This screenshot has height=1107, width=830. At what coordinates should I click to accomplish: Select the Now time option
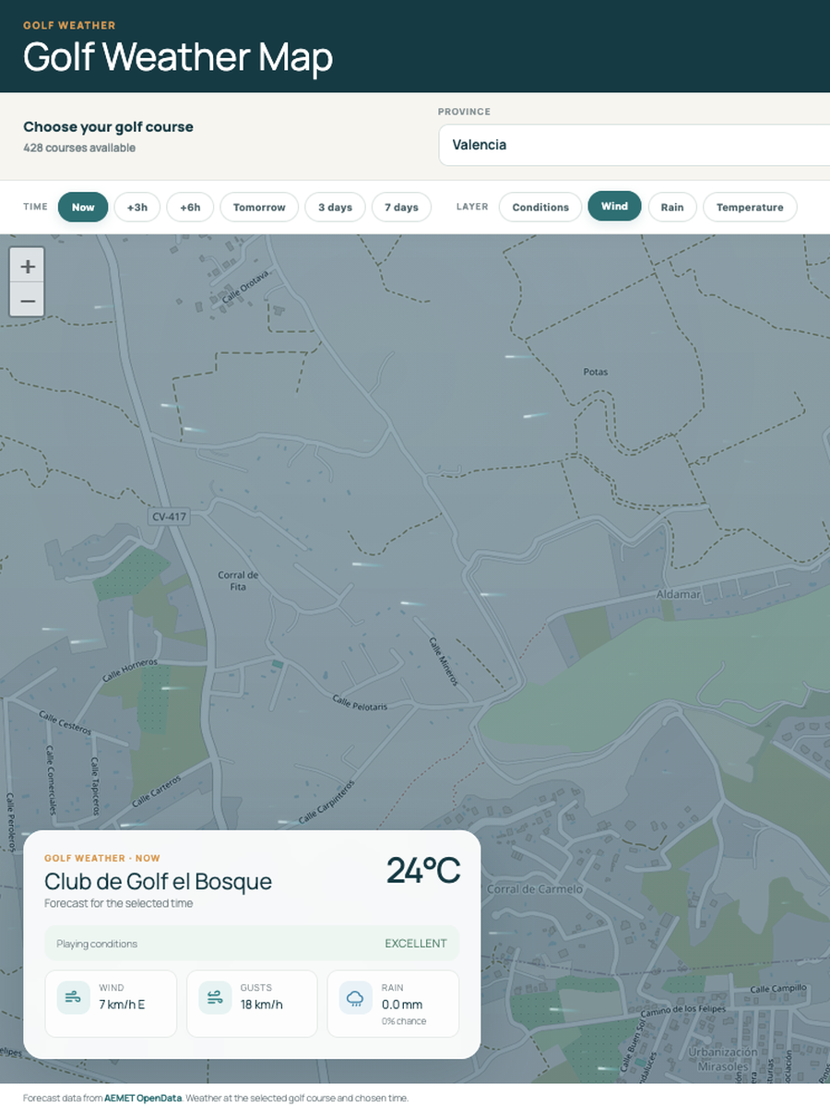(83, 207)
